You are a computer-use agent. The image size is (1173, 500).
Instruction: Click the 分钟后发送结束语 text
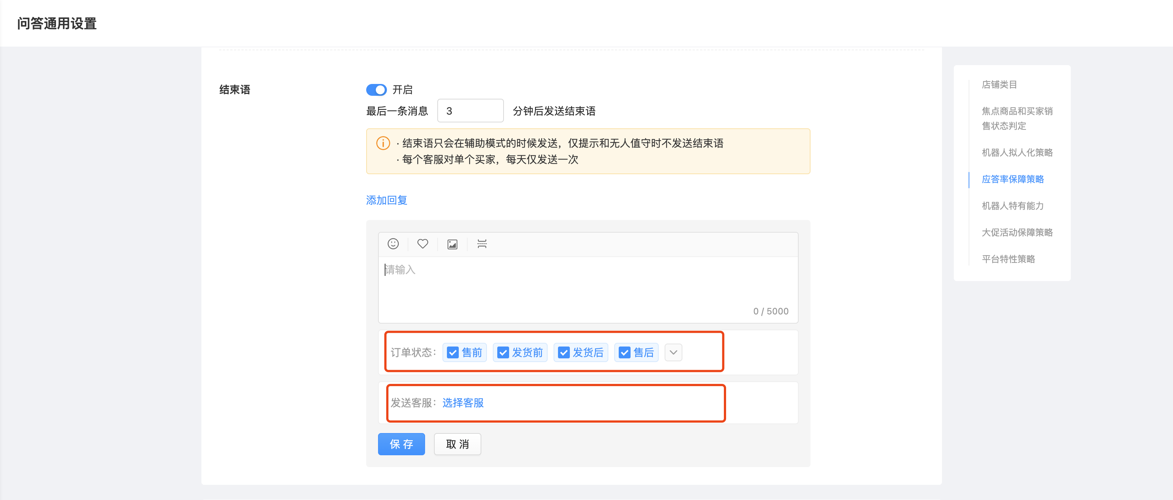click(554, 111)
